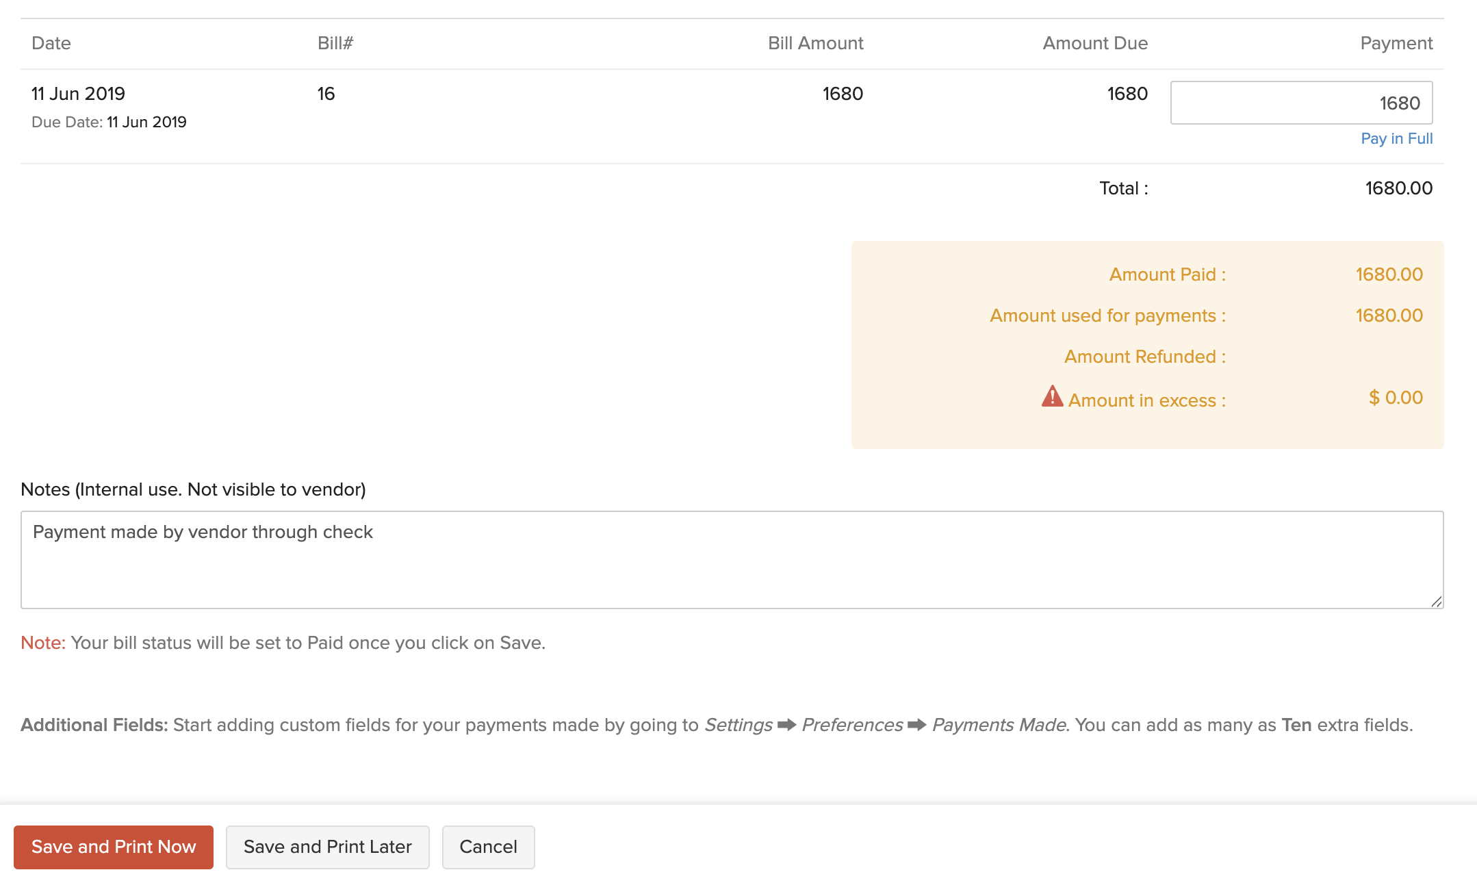Click the Payment column header
Viewport: 1477px width, 883px height.
pos(1396,44)
